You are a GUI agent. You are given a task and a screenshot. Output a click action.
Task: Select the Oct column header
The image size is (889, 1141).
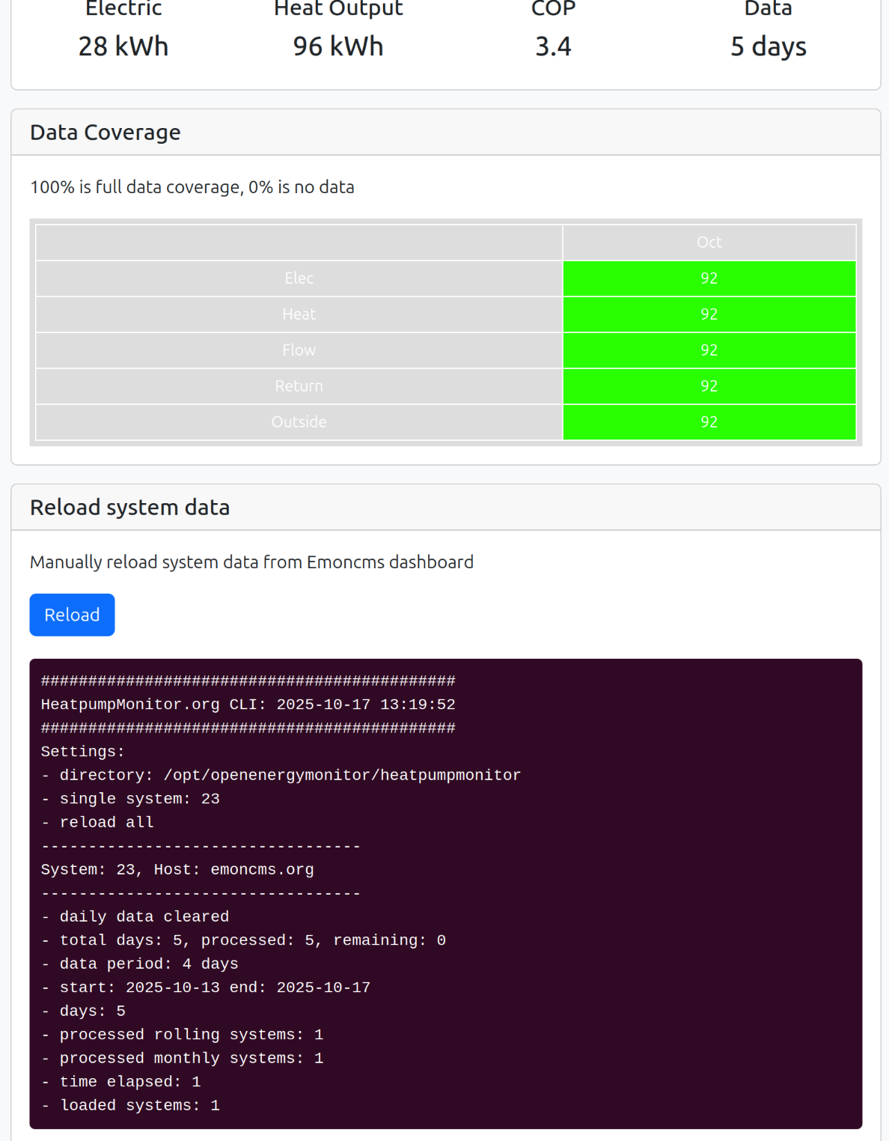(709, 243)
